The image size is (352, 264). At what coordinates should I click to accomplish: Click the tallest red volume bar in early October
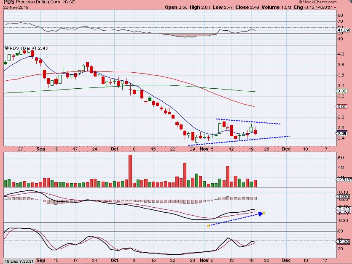click(130, 171)
